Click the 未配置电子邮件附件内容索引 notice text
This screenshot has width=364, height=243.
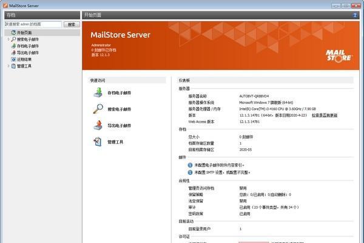219,165
